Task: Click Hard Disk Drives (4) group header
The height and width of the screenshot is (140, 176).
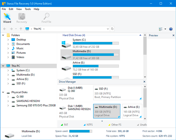Action: click(x=74, y=35)
